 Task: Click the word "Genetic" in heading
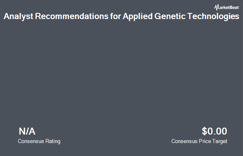tap(170, 16)
